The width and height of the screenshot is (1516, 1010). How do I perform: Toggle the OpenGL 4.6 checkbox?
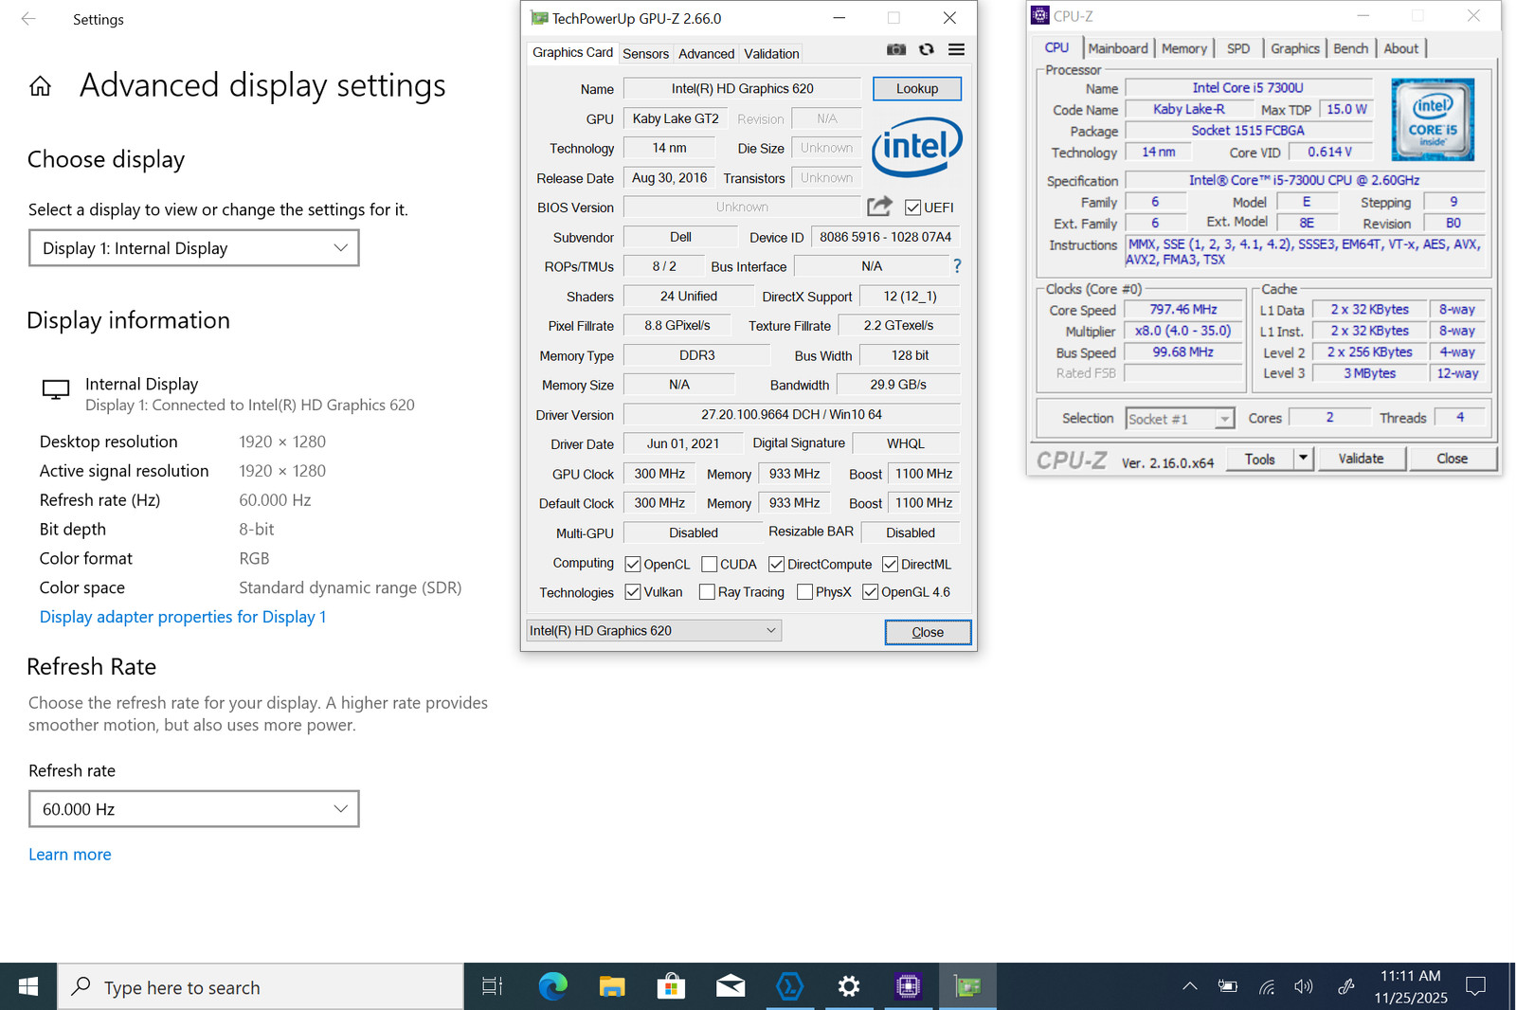pyautogui.click(x=870, y=592)
